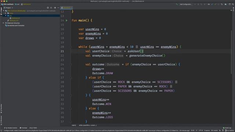
Task: Click the fun main() declaration text
Action: click(x=82, y=21)
